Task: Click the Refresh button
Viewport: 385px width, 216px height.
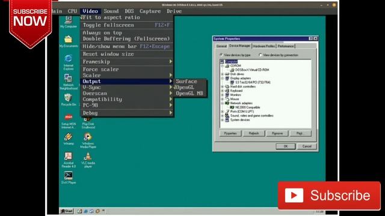Action: coord(254,133)
